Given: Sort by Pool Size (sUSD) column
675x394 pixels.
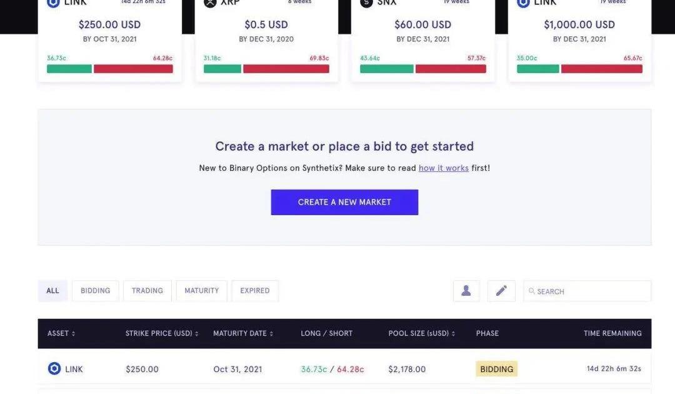Looking at the screenshot, I should click(422, 333).
